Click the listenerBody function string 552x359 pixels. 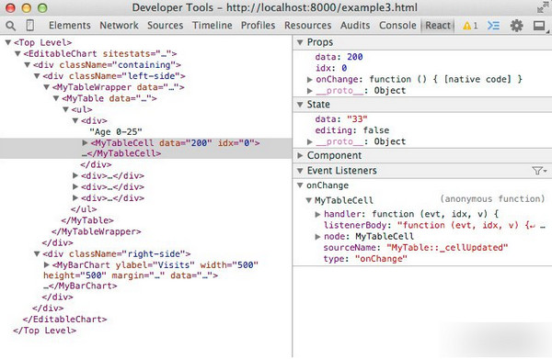471,225
